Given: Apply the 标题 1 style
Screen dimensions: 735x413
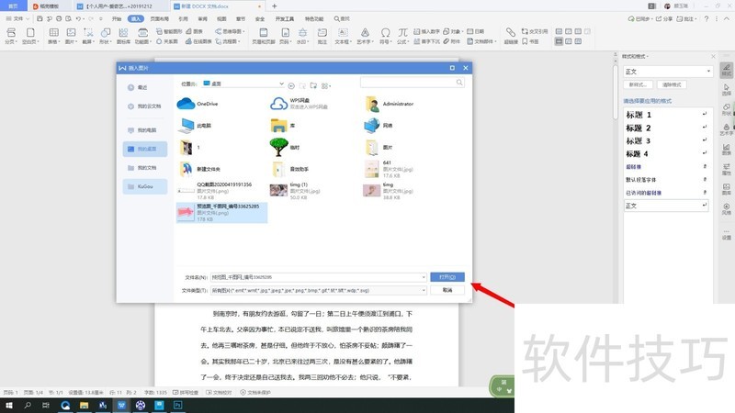Looking at the screenshot, I should coord(666,115).
